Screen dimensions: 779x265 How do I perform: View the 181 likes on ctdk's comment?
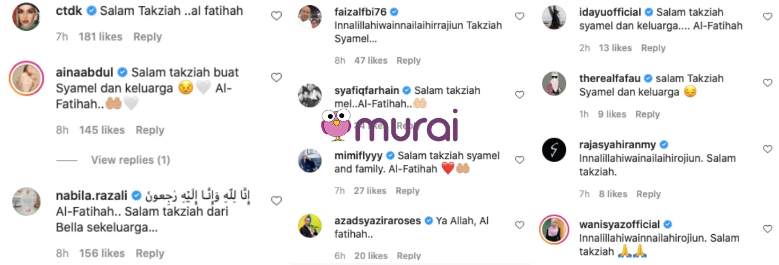[100, 37]
